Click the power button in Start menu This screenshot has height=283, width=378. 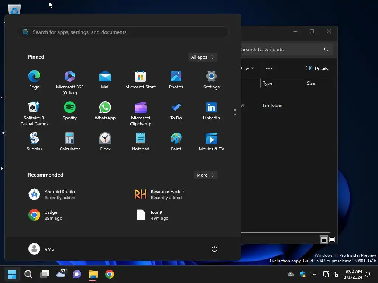[x=214, y=249]
